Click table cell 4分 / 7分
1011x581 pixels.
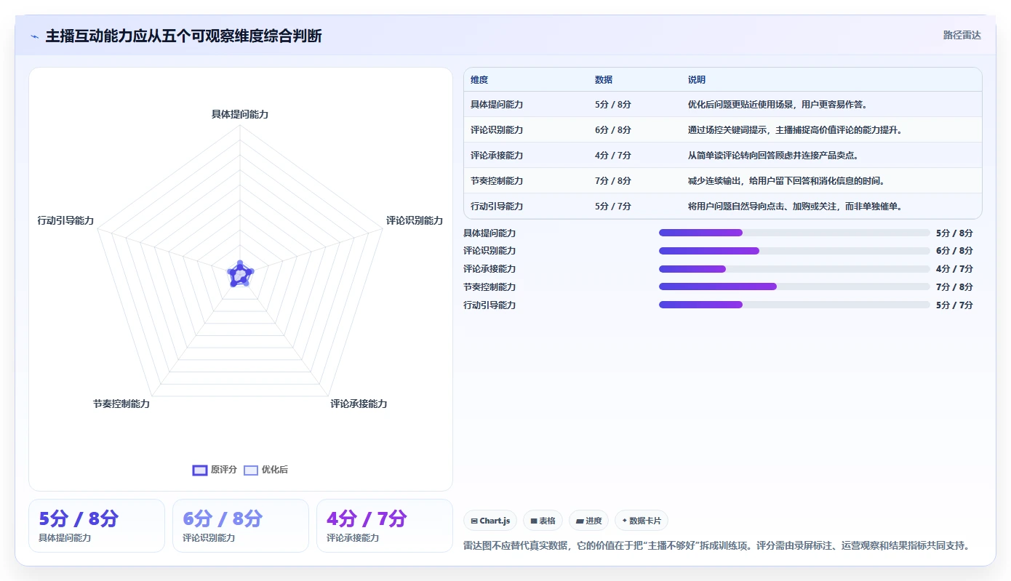point(613,156)
